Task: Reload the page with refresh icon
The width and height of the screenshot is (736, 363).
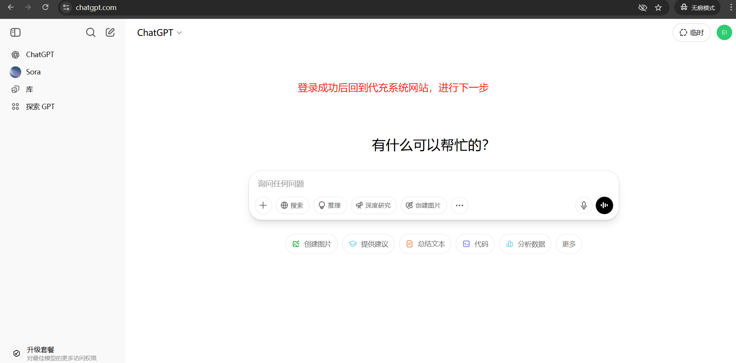Action: 45,7
